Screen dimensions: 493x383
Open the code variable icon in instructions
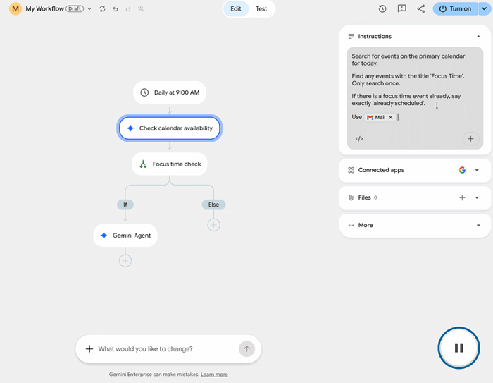click(359, 138)
